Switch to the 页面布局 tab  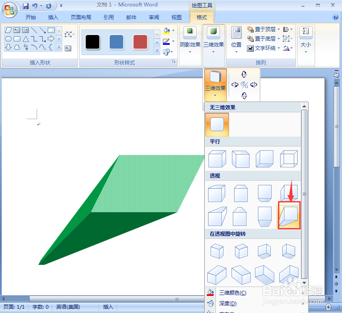coord(81,17)
